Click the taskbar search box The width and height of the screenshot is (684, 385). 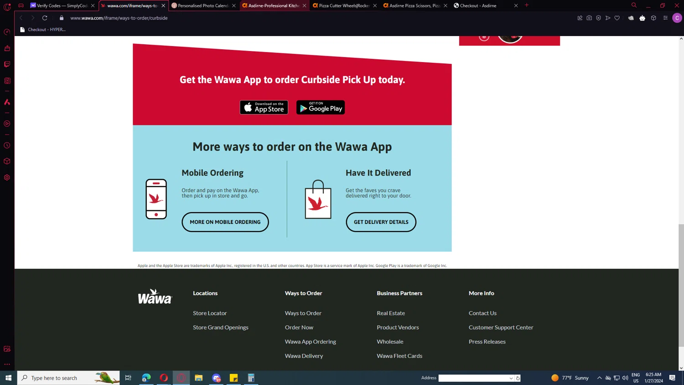[x=68, y=378]
